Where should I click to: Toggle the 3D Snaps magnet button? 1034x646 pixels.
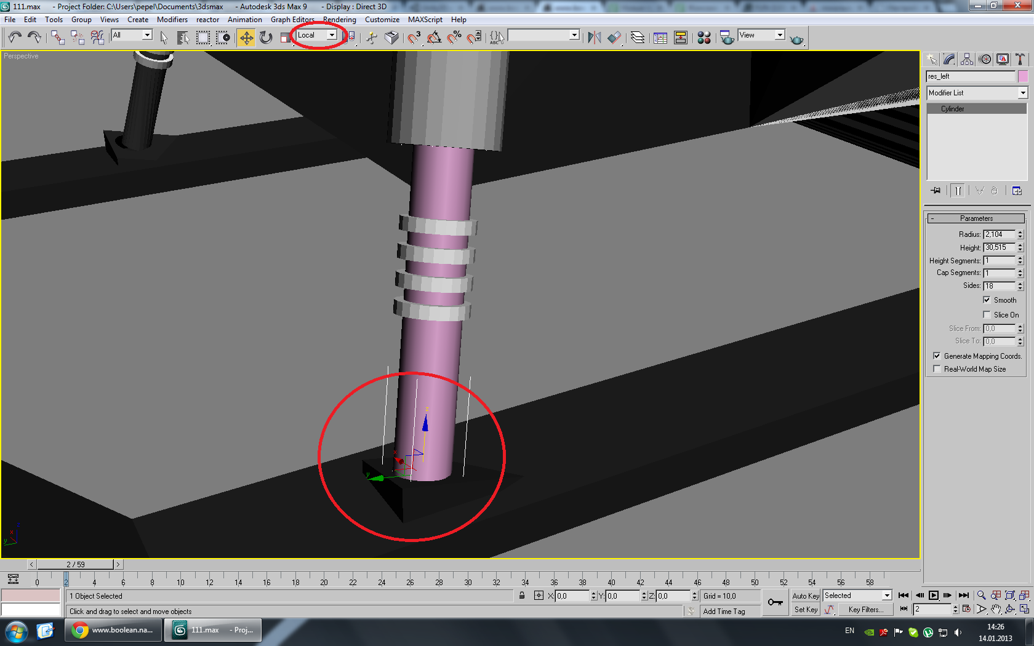[x=414, y=38]
